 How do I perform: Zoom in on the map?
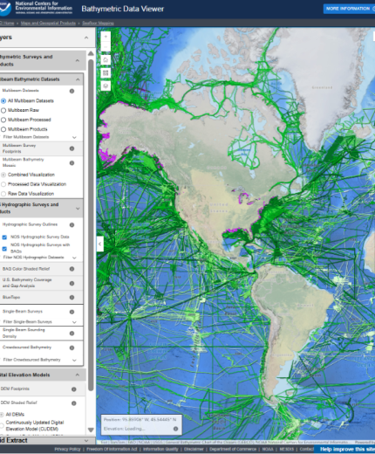(106, 37)
